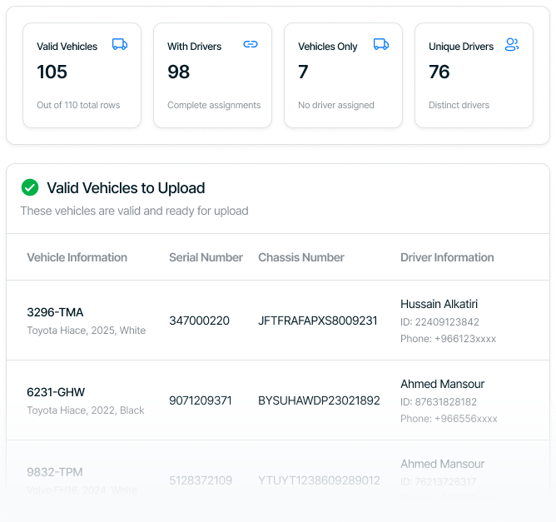Click the Unique Drivers count 76
This screenshot has width=556, height=522.
click(439, 72)
